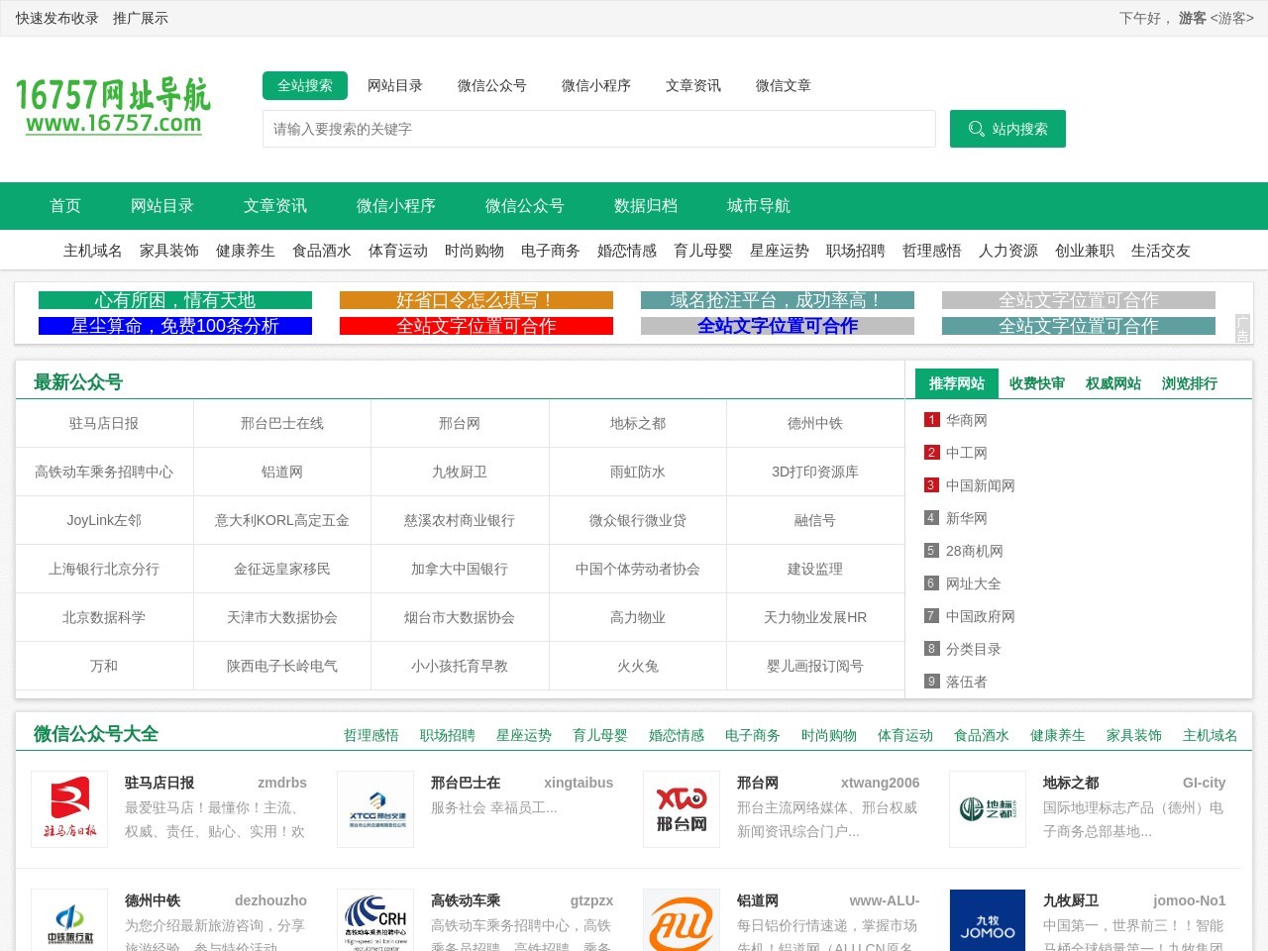Viewport: 1268px width, 951px height.
Task: Switch to the 浏览排行 sidebar tab
Action: point(1190,383)
